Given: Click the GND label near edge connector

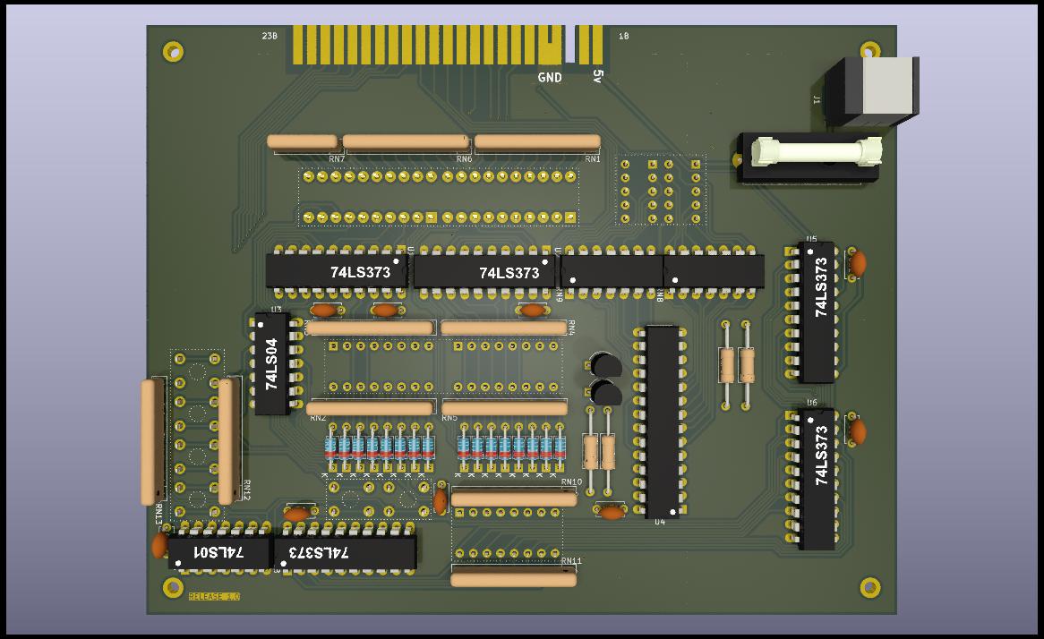Looking at the screenshot, I should point(550,78).
